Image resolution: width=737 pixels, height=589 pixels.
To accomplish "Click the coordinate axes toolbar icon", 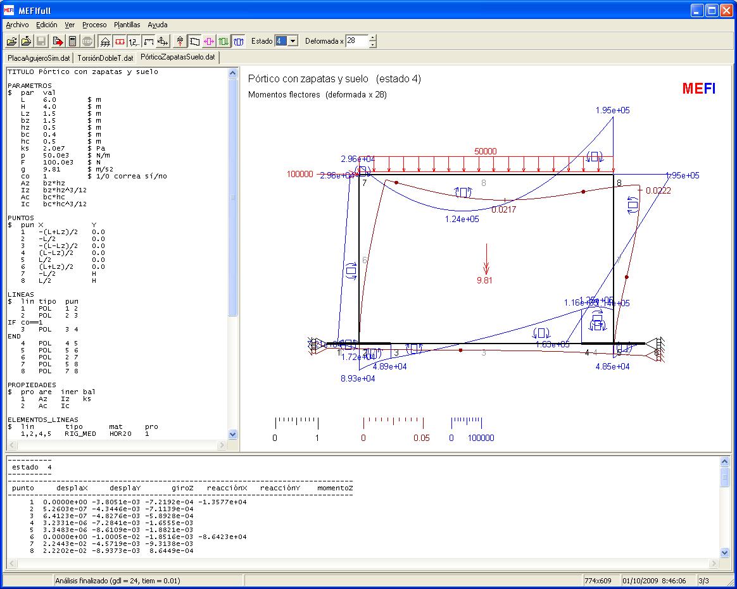I will click(163, 41).
